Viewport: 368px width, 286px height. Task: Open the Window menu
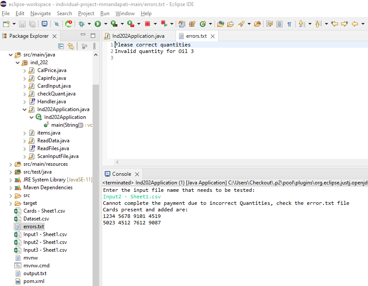[x=125, y=13]
